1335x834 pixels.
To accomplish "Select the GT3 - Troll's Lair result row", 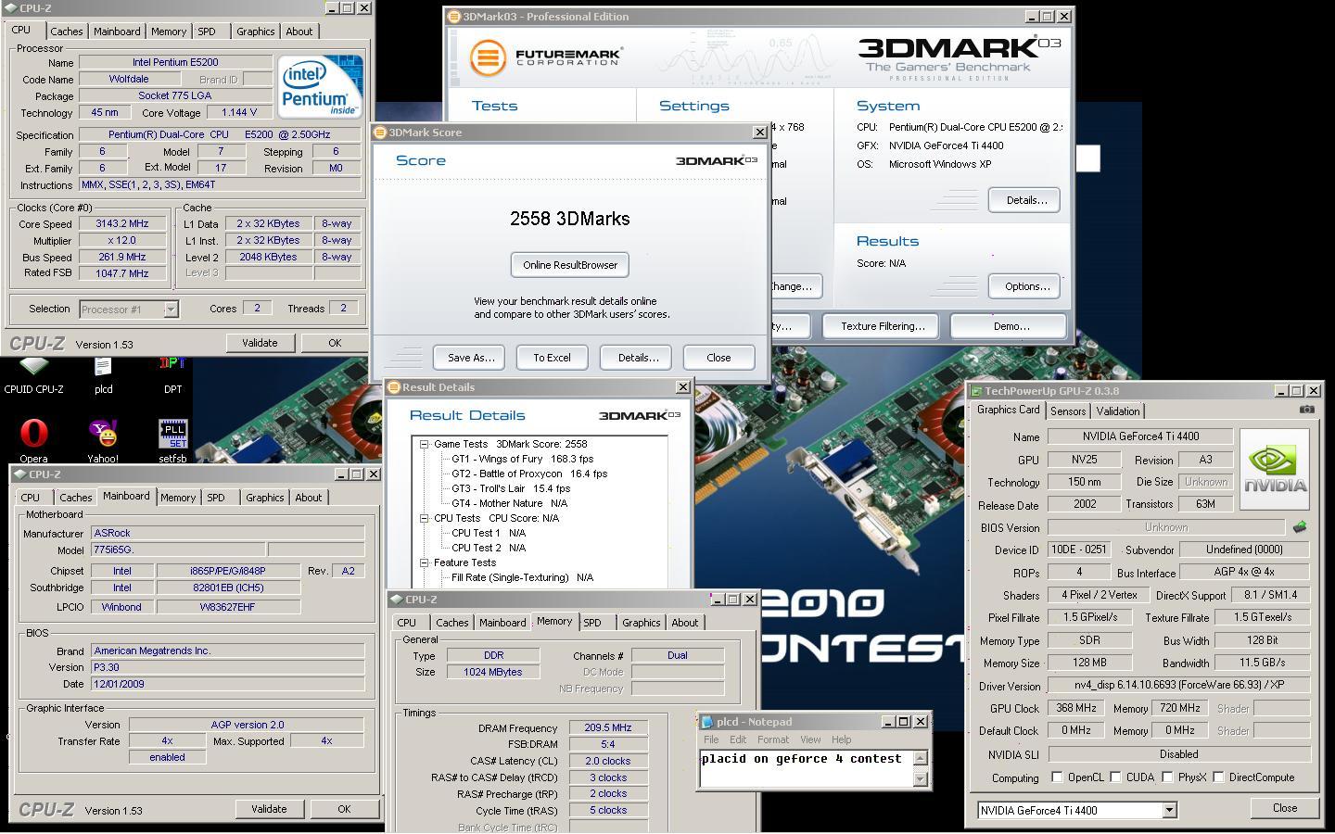I will pyautogui.click(x=511, y=488).
